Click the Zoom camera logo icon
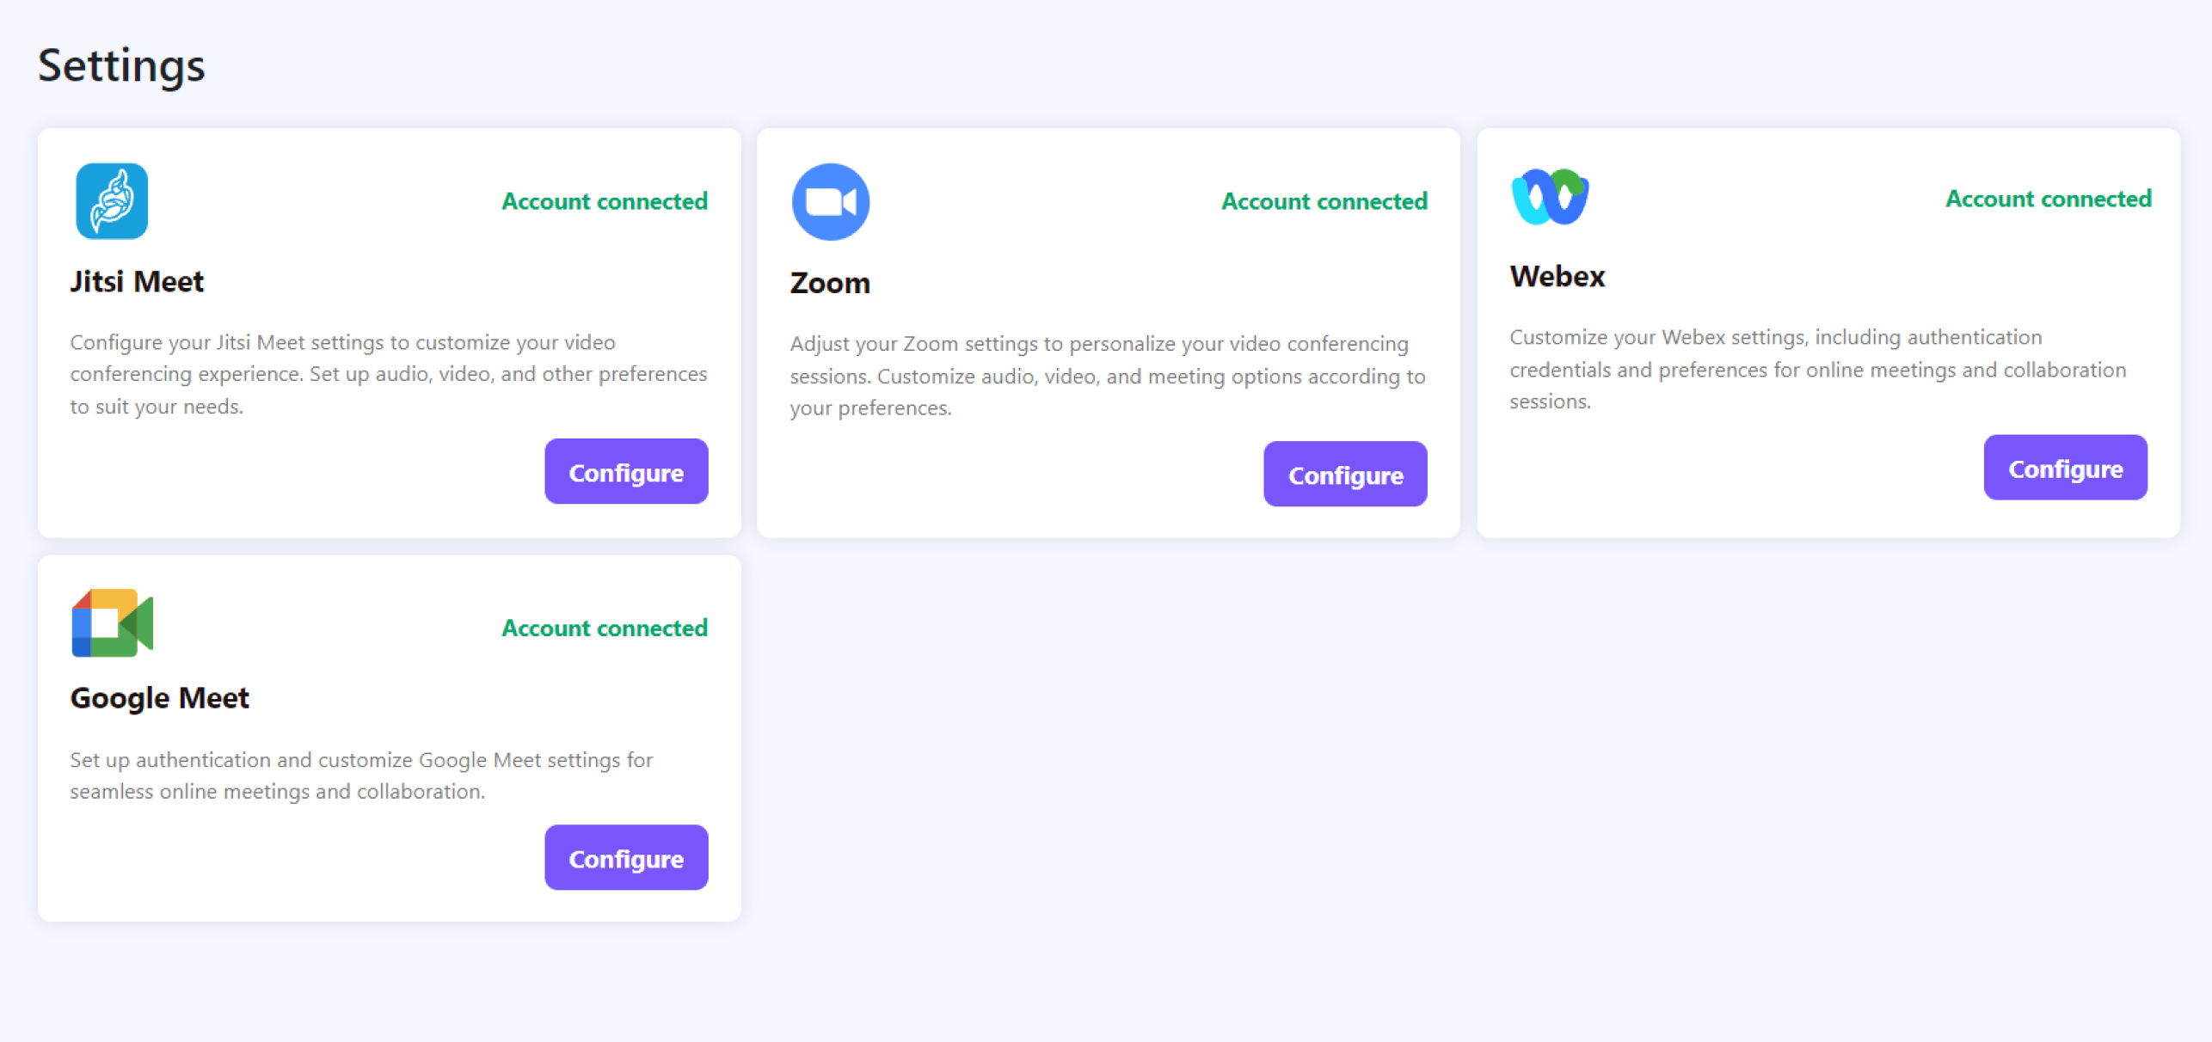Image resolution: width=2212 pixels, height=1042 pixels. pyautogui.click(x=830, y=202)
